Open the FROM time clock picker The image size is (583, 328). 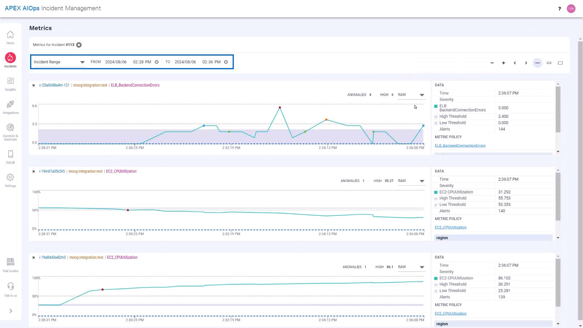pyautogui.click(x=157, y=62)
